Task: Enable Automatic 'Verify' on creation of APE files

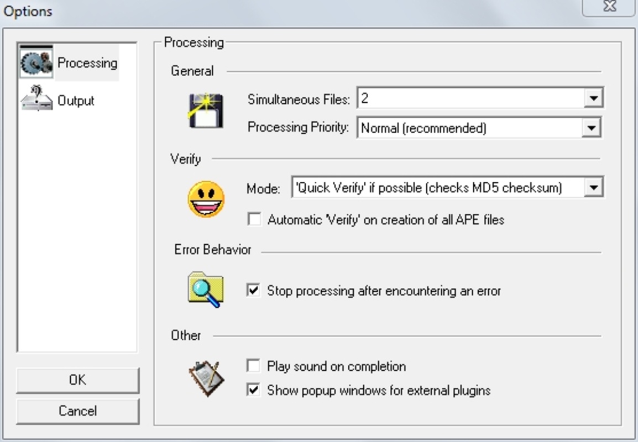Action: coord(254,219)
